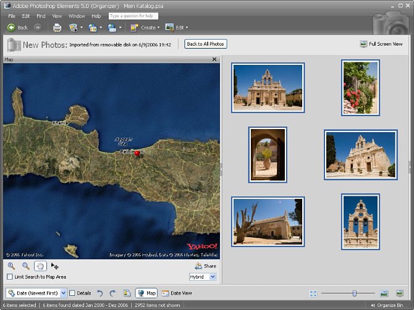This screenshot has height=310, width=414.
Task: Click the Back label in toolbar
Action: pos(22,27)
